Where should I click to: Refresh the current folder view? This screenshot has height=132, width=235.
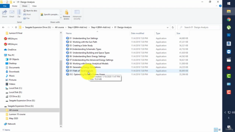173,27
